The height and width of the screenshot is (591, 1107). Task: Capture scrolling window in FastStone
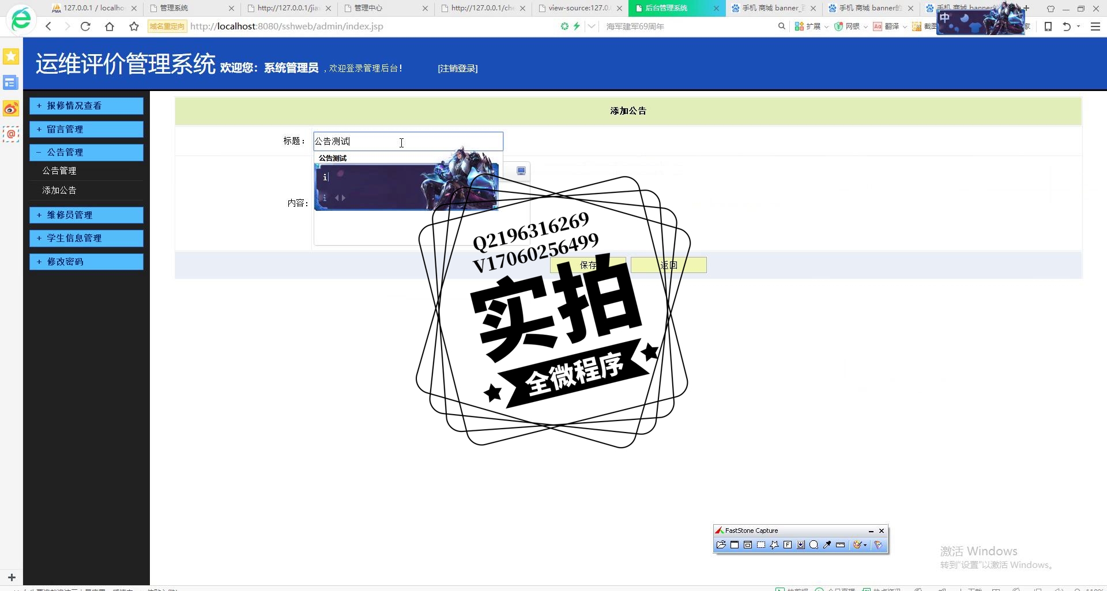(801, 545)
